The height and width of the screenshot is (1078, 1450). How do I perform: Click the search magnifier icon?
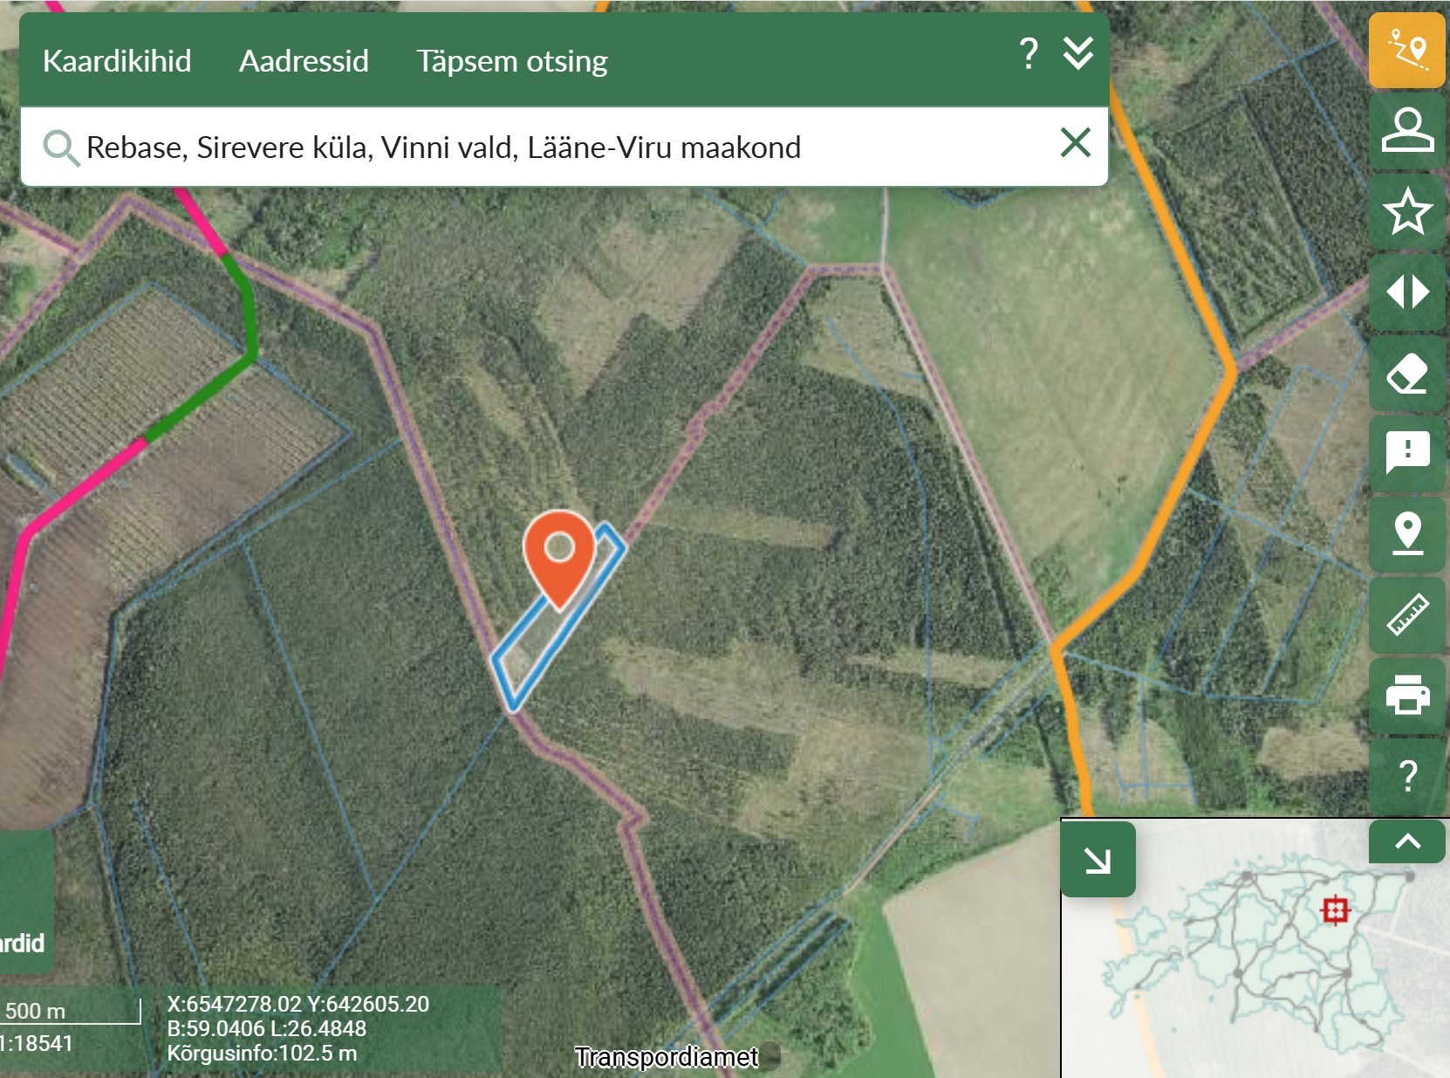coord(60,148)
